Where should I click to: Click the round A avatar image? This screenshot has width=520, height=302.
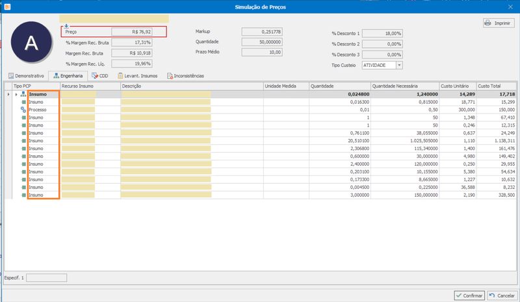click(31, 42)
